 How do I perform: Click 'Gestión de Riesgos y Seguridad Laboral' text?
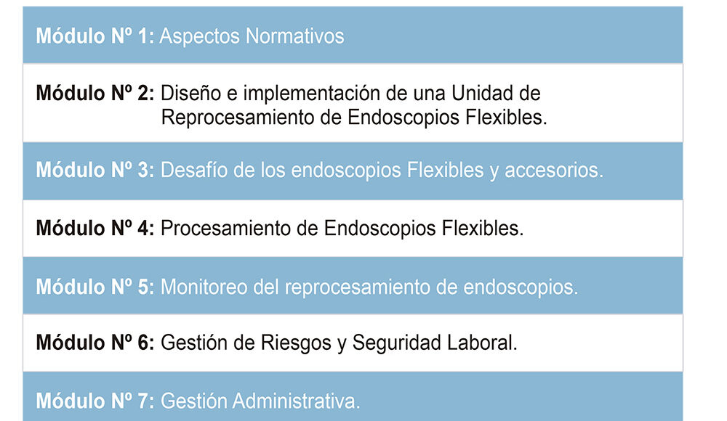(x=339, y=343)
